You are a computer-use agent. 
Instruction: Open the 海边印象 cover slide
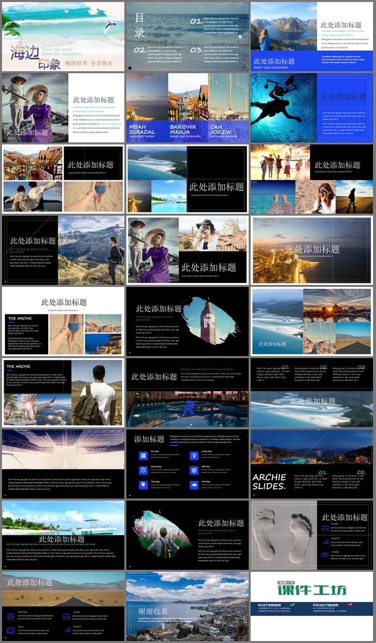tap(63, 36)
